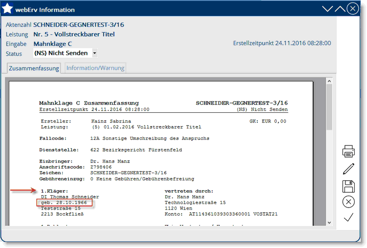Click the webErv star logo icon
The height and width of the screenshot is (248, 367).
[7, 8]
